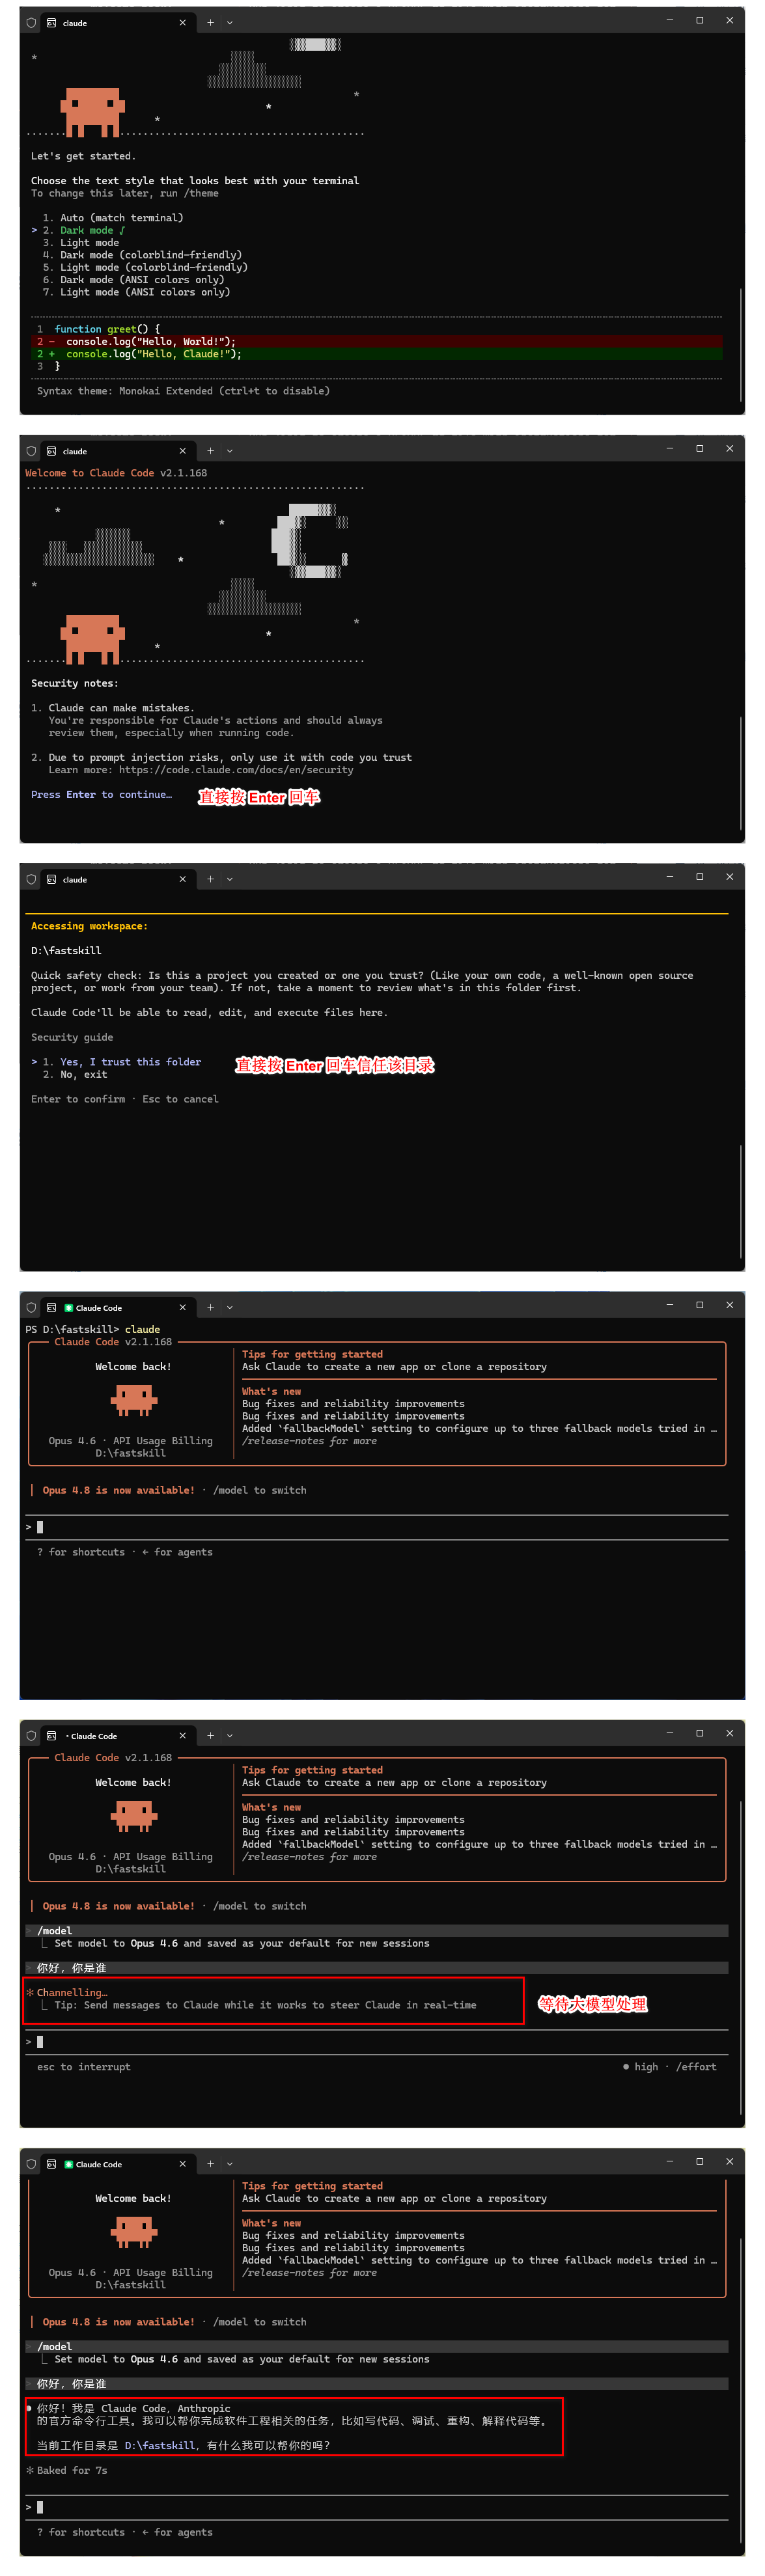The image size is (765, 2576).
Task: Close the Claude Code tab in the Baked for 7s window
Action: [x=182, y=2163]
